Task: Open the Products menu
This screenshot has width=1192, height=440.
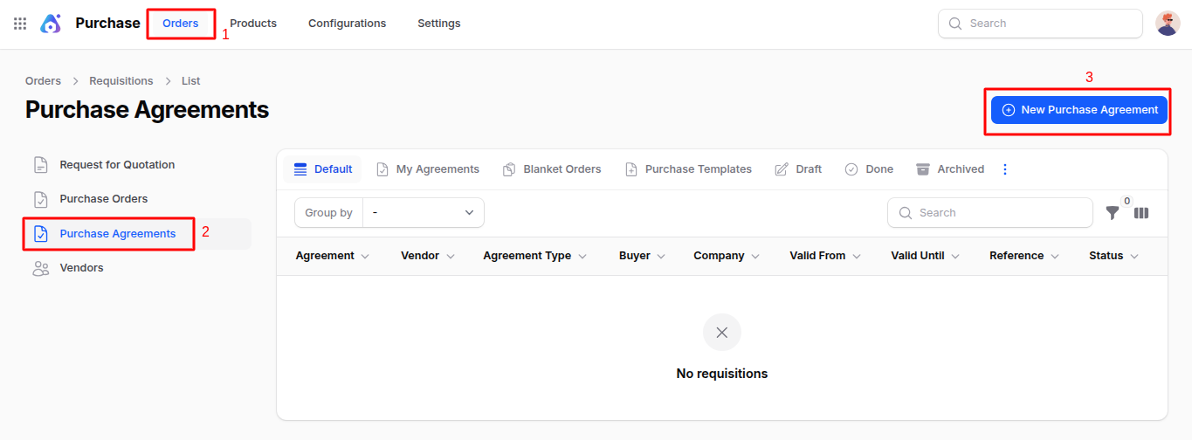Action: pyautogui.click(x=253, y=24)
